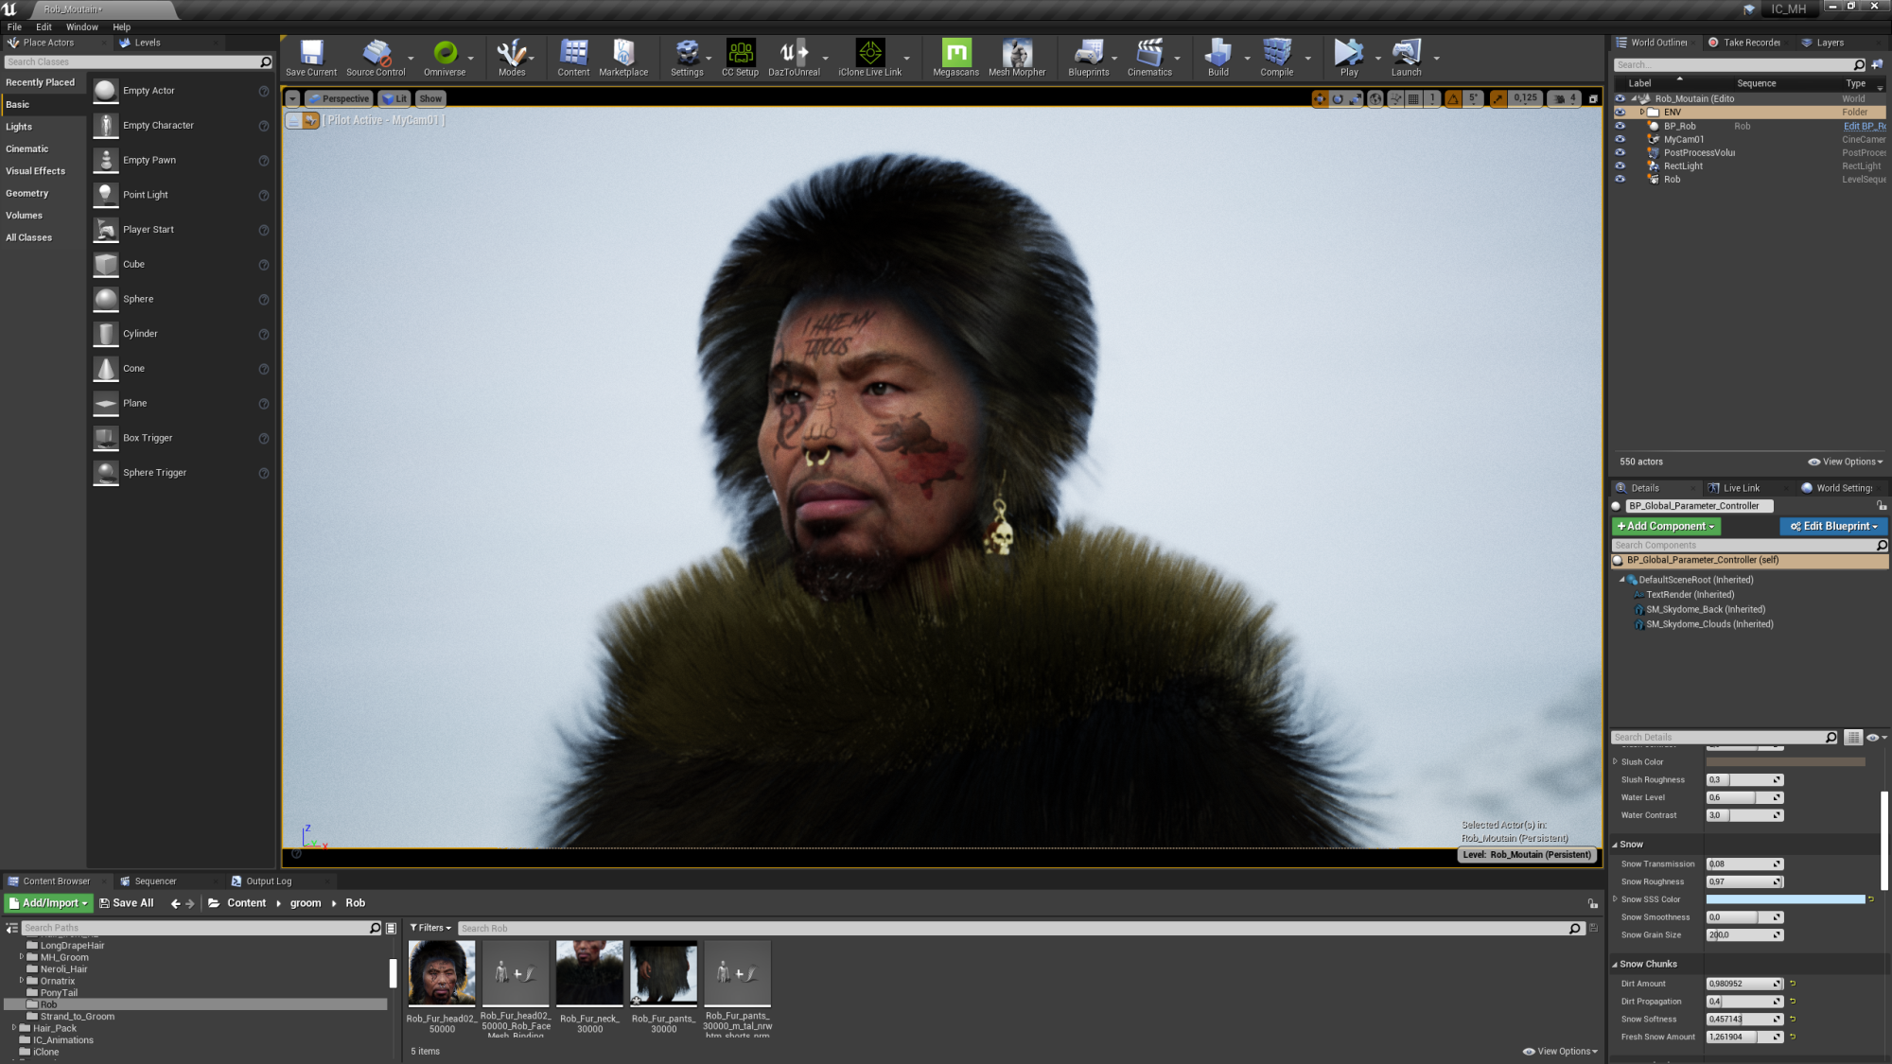Open the File menu

click(14, 27)
